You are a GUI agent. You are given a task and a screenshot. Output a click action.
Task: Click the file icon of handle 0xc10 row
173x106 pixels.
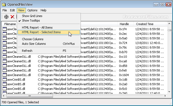click(x=5, y=57)
